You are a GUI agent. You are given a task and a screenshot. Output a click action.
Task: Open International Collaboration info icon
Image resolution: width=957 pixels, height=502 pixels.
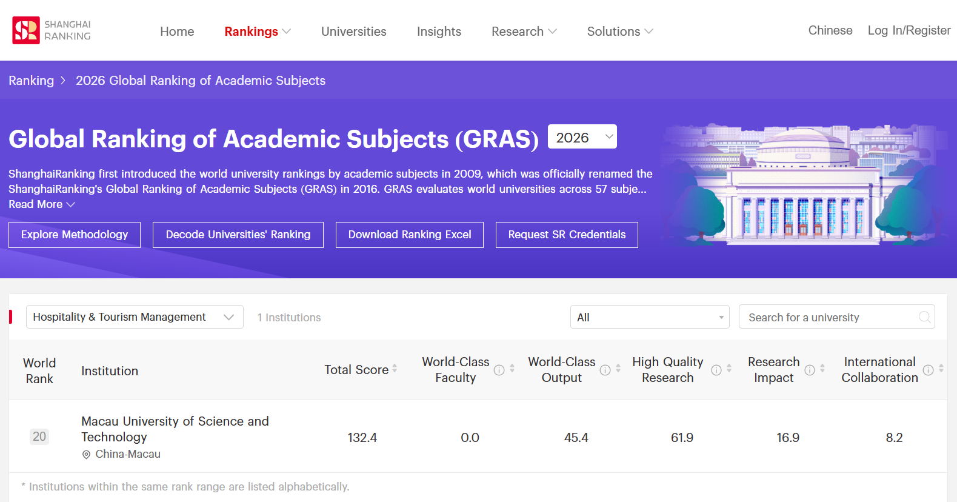click(928, 370)
